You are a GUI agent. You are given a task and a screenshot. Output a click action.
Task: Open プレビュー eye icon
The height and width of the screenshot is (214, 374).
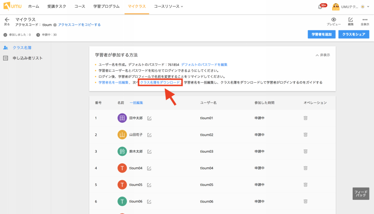(x=333, y=20)
